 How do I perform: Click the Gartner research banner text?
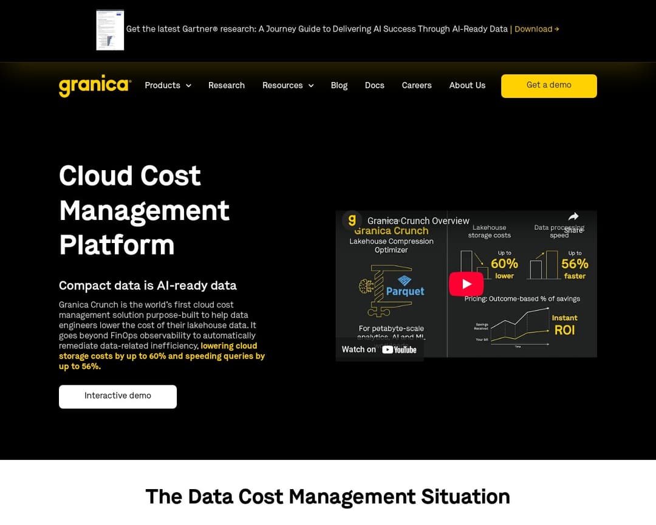[316, 29]
